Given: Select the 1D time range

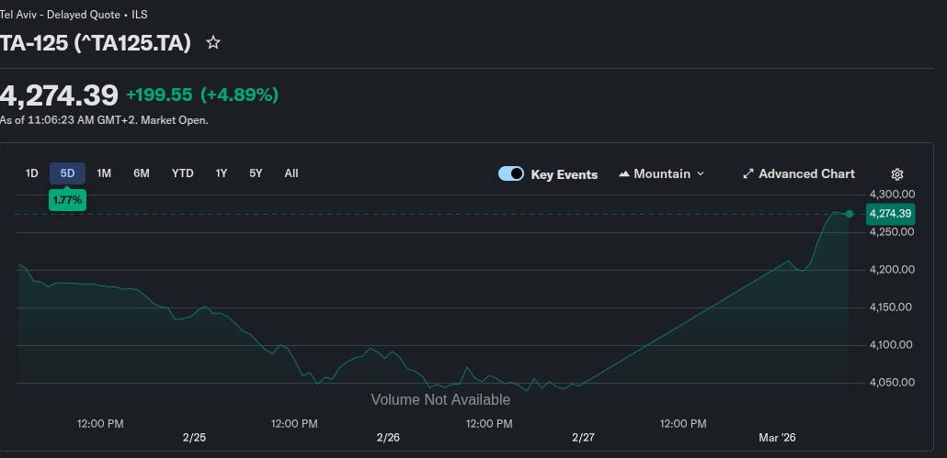Looking at the screenshot, I should coord(31,173).
